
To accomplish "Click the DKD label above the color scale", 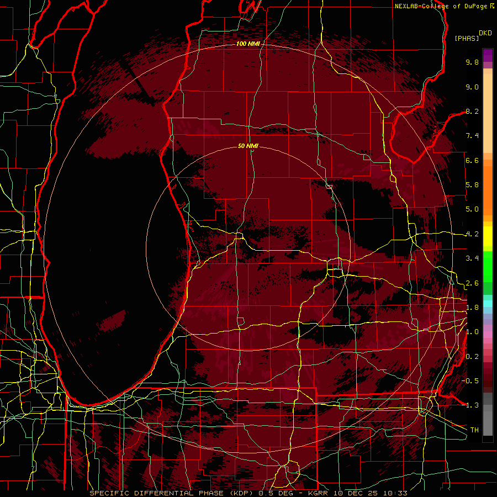I will click(x=485, y=33).
